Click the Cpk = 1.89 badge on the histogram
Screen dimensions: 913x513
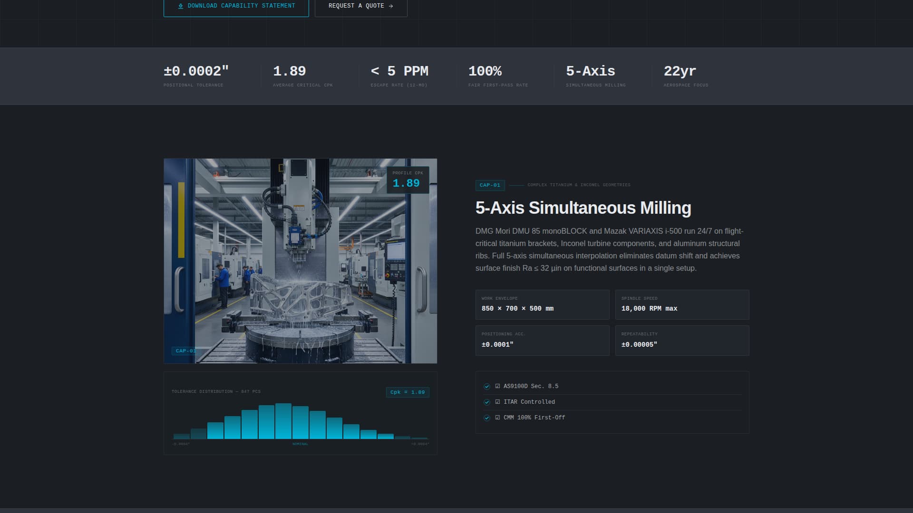(x=408, y=392)
